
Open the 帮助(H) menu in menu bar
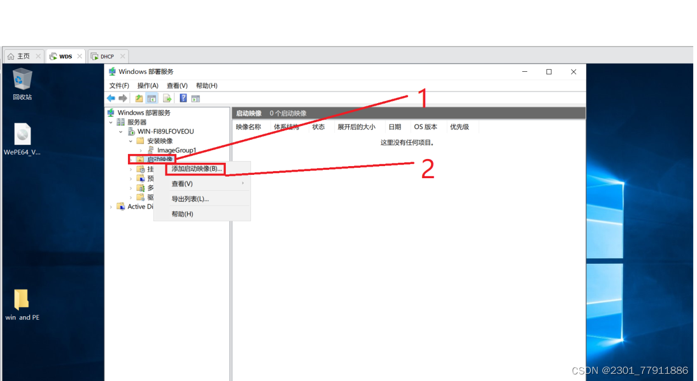tap(207, 86)
